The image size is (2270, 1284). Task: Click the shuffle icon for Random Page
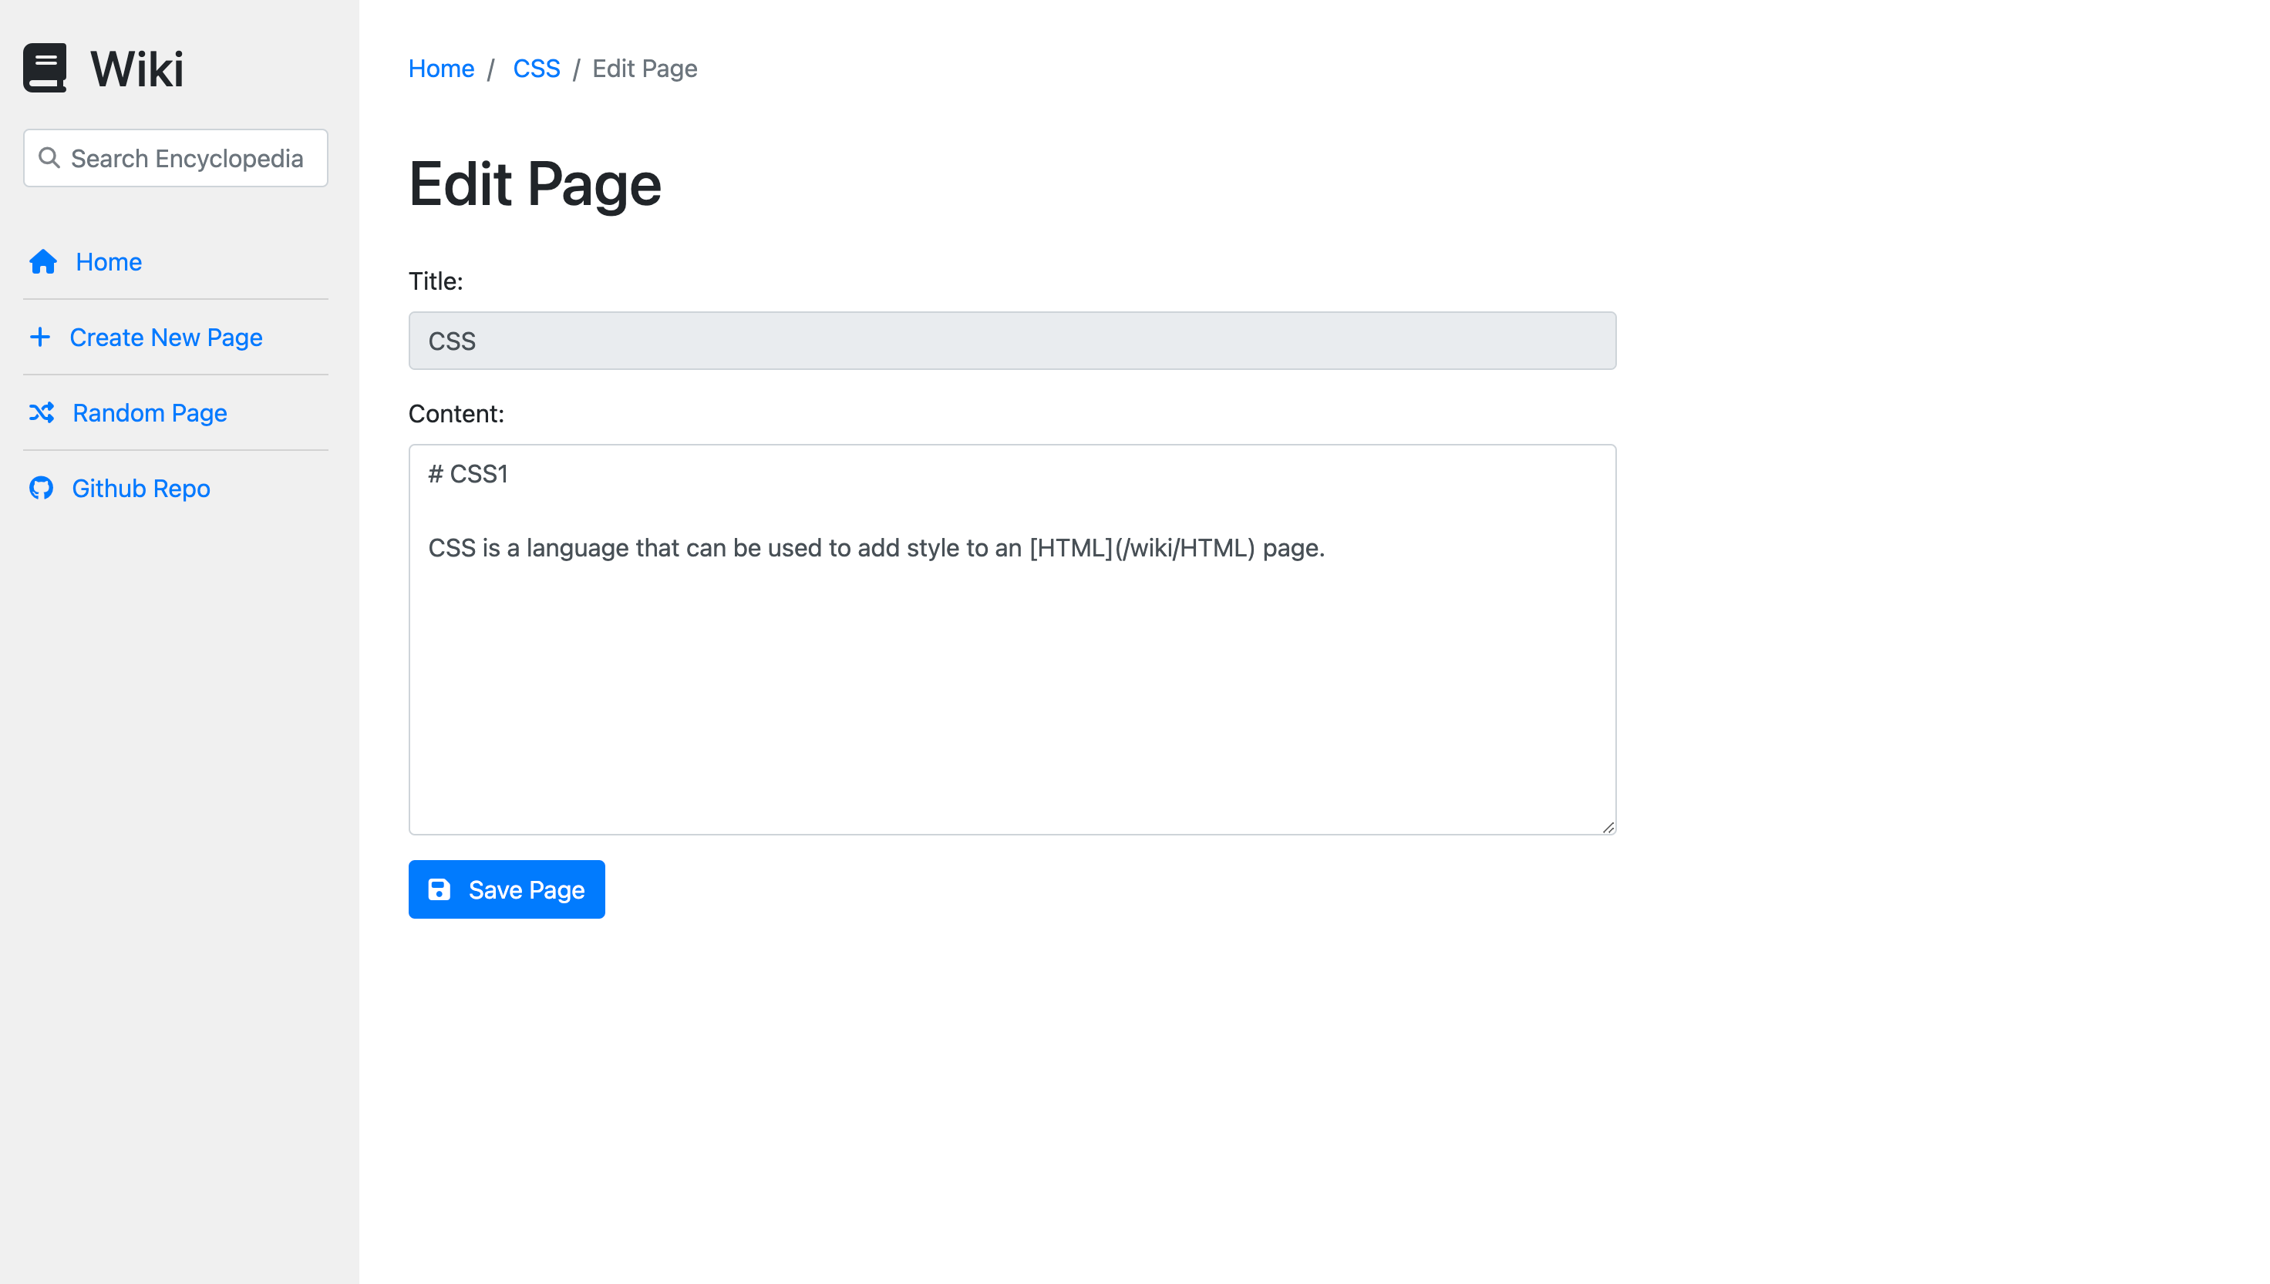coord(42,413)
